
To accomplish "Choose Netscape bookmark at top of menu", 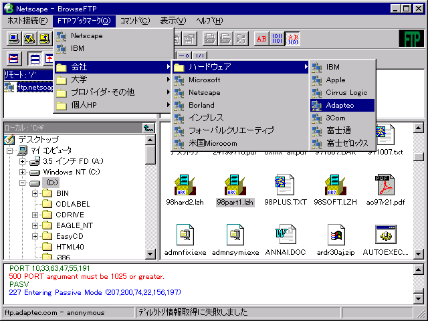I will pos(114,35).
